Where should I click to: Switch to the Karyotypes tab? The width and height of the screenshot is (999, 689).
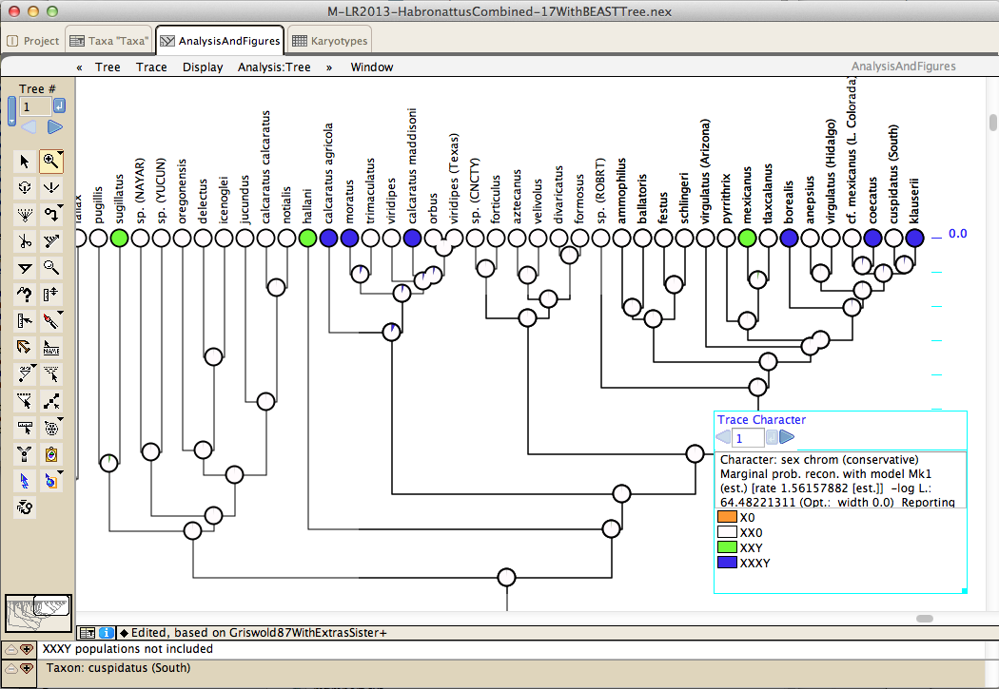click(328, 41)
